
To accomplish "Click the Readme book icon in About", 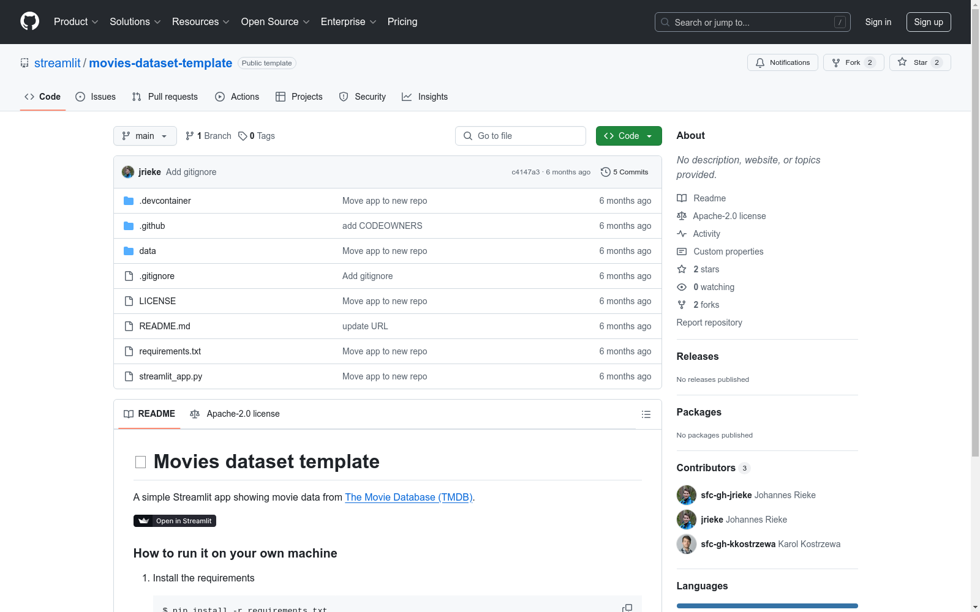I will click(682, 198).
